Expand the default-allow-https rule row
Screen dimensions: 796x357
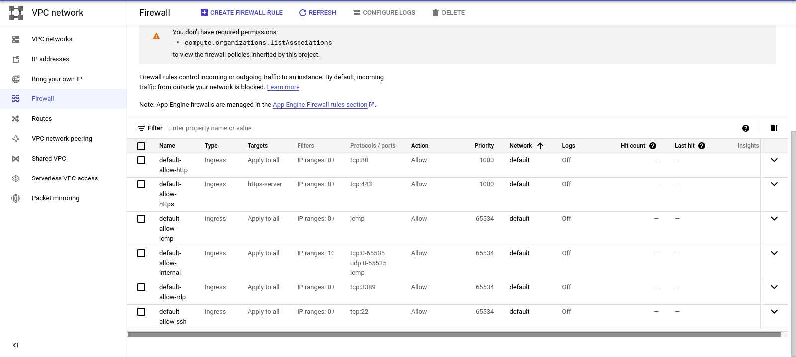pos(774,184)
